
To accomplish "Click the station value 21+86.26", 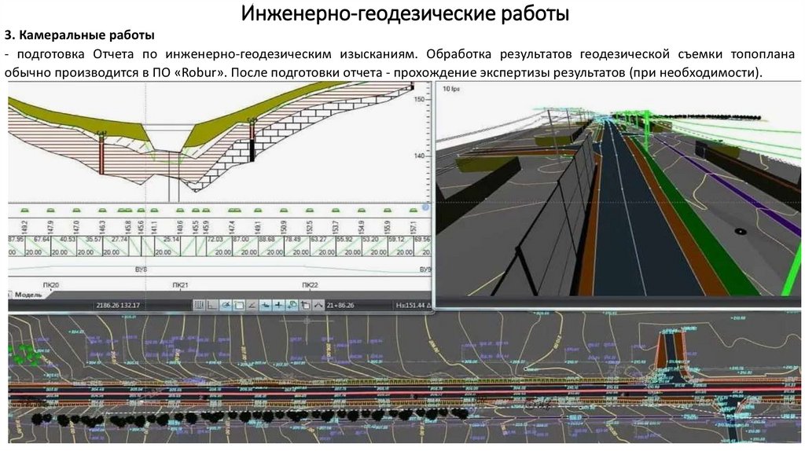I will 340,305.
